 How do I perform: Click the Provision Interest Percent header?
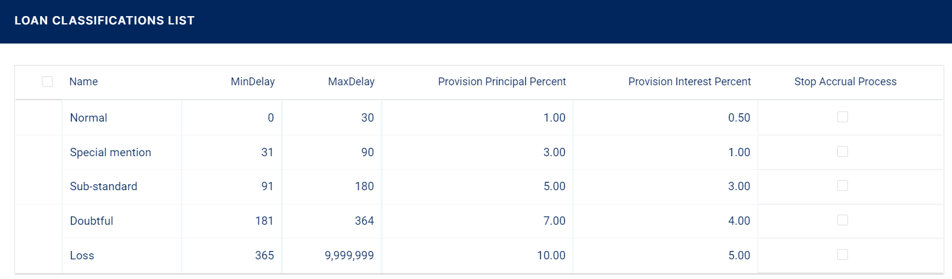(x=689, y=82)
